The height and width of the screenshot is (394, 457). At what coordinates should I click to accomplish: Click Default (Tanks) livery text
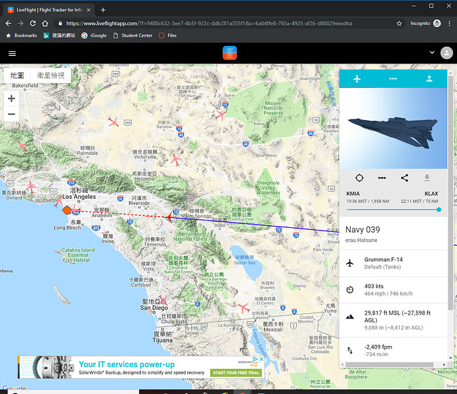click(382, 267)
